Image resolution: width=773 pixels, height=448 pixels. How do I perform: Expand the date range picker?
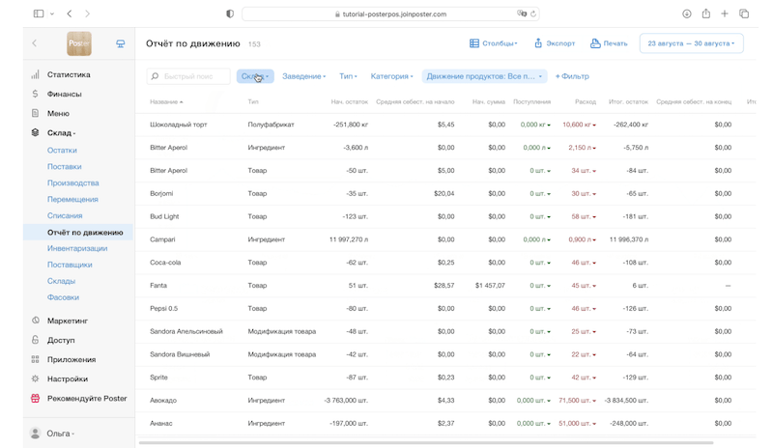pyautogui.click(x=691, y=43)
